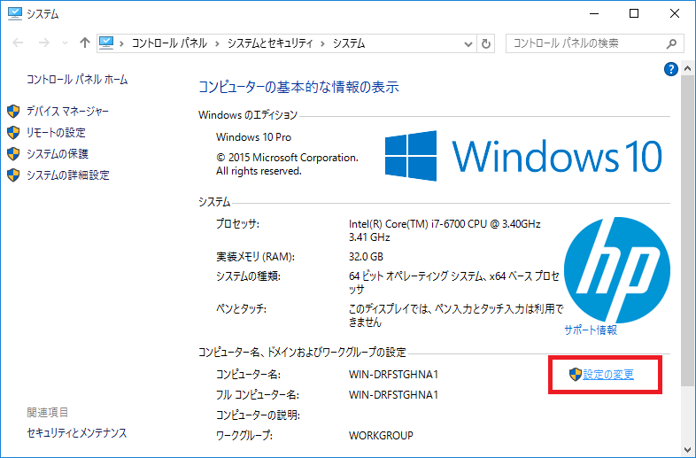The width and height of the screenshot is (696, 458).
Task: Click the forward arrow navigation button
Action: [x=43, y=43]
